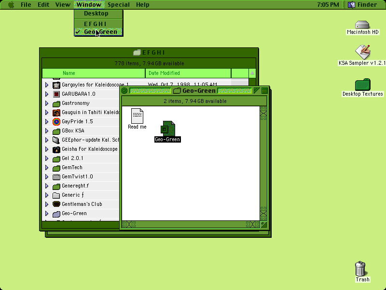The width and height of the screenshot is (386, 290).
Task: Open the Special menu
Action: tap(118, 5)
